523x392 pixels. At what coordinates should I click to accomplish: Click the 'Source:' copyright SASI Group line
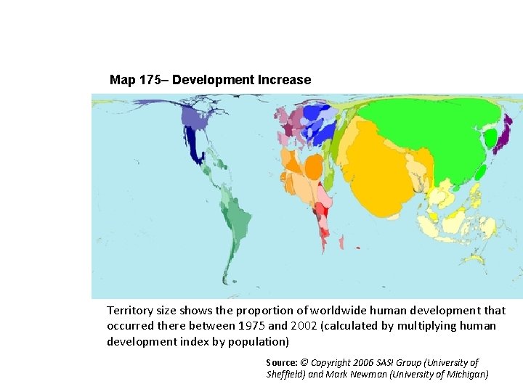(x=372, y=363)
